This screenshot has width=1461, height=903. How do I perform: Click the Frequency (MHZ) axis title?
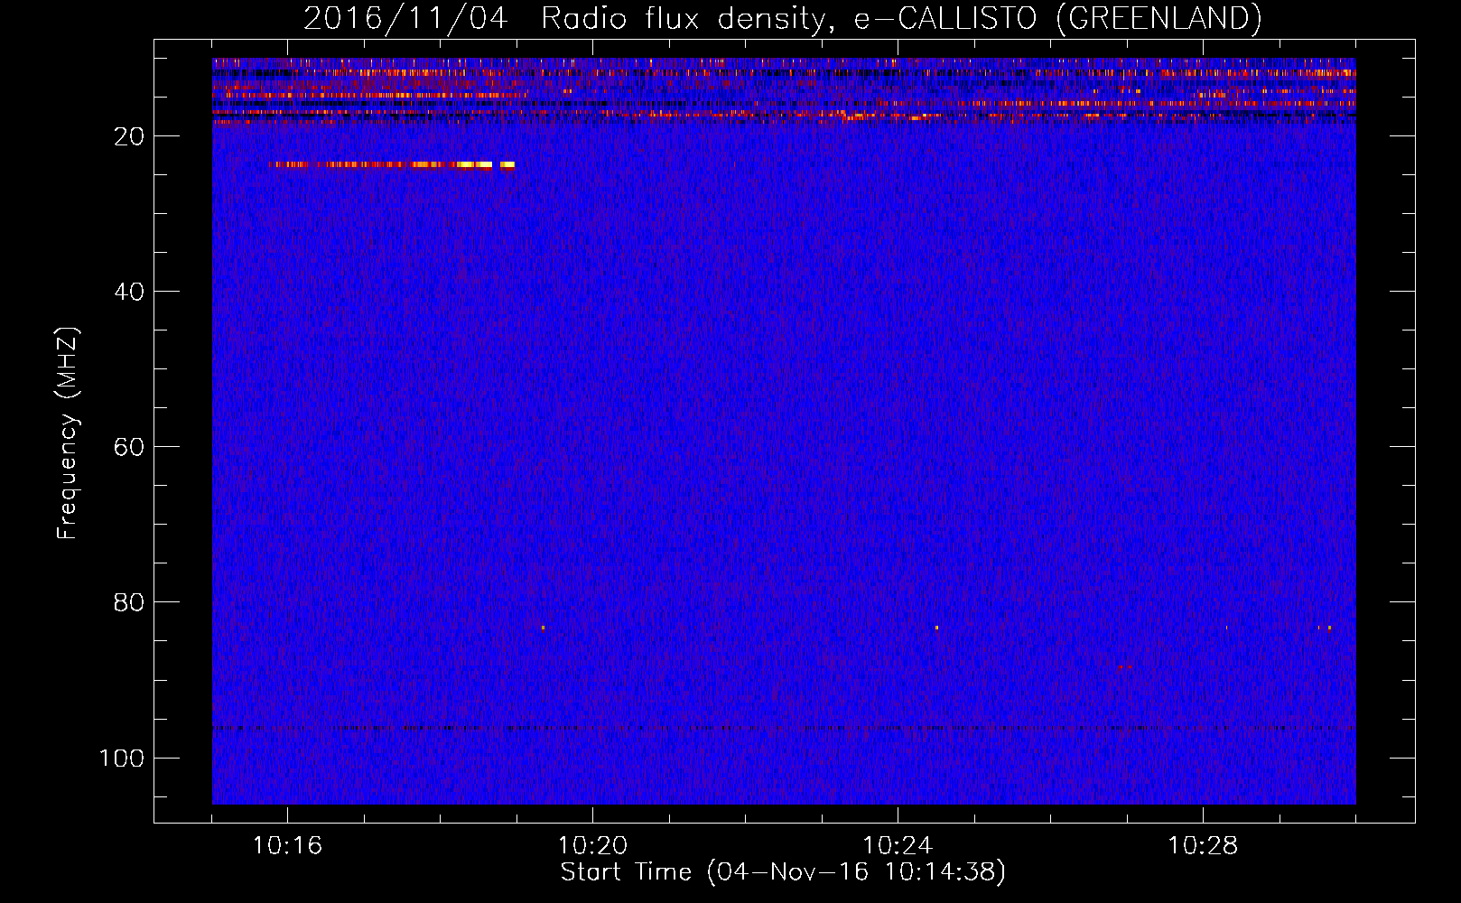[68, 433]
